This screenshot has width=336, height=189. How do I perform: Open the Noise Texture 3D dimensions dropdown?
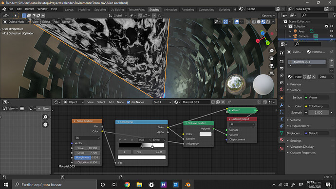(88, 138)
